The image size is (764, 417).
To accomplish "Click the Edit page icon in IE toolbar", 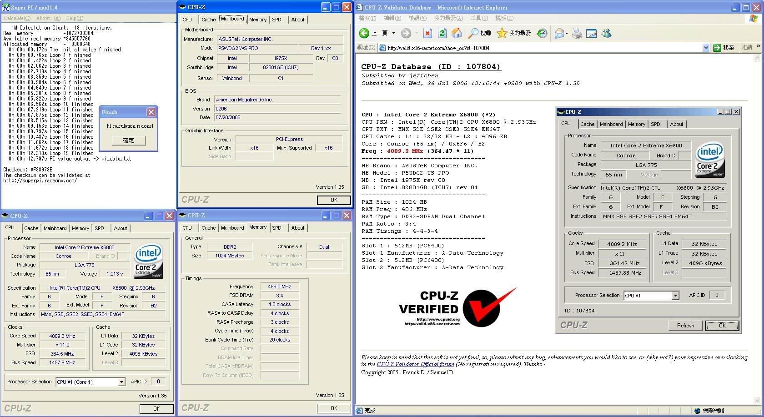I will click(591, 33).
